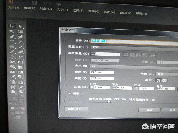Select the Eyedropper tool

12,77
